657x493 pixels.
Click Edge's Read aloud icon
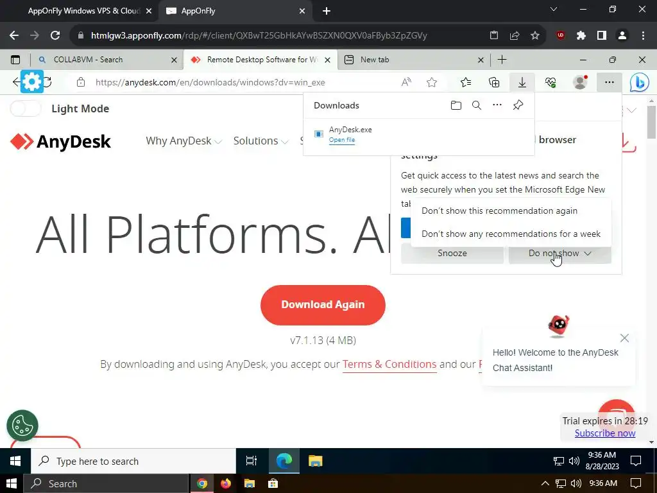coord(406,83)
